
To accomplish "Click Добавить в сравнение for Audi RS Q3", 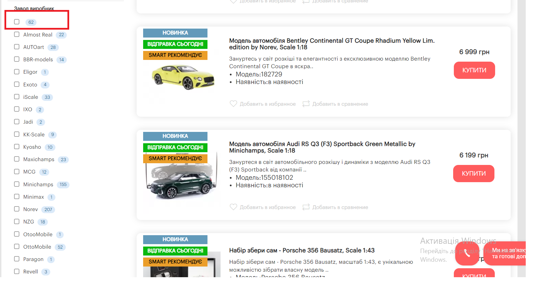I will [x=340, y=207].
